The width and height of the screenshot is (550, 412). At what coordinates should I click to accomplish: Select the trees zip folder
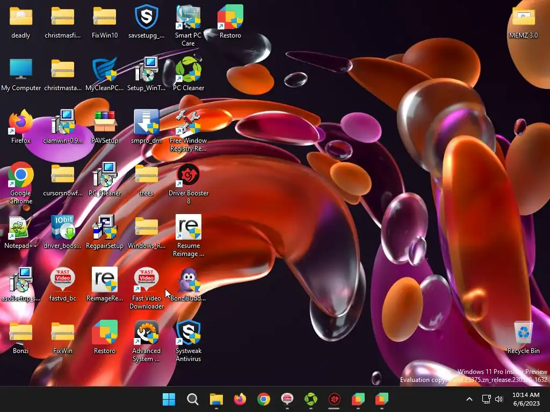pyautogui.click(x=146, y=174)
